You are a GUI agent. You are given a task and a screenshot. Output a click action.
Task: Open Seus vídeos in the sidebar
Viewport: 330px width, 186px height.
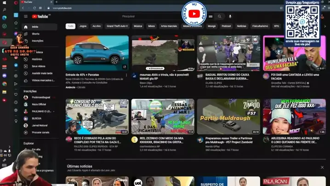[40, 66]
